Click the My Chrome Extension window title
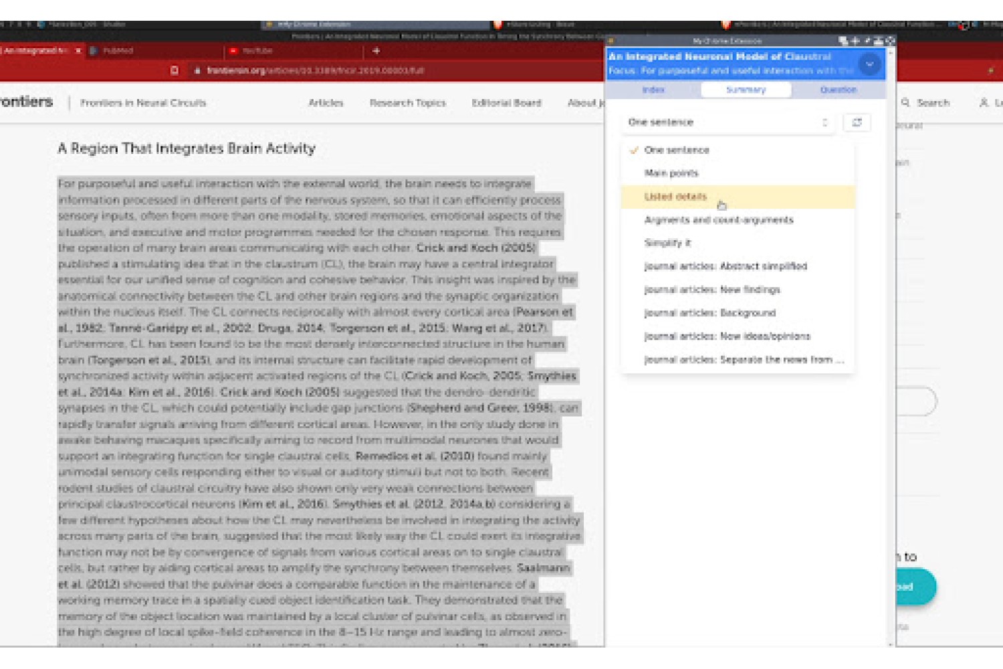The image size is (1003, 669). (x=727, y=41)
